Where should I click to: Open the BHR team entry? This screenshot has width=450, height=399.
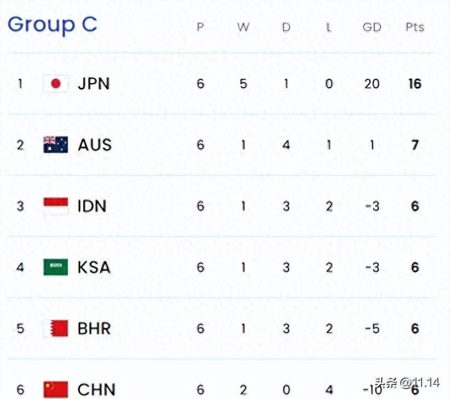94,328
